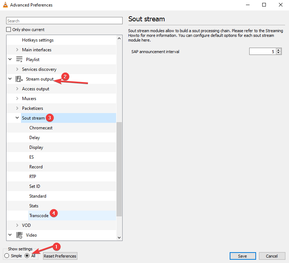
Task: Click the Reset Preferences button
Action: tap(60, 256)
